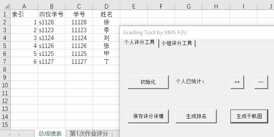Select row 8 header
Image resolution: width=274 pixels, height=137 pixels.
point(5,69)
